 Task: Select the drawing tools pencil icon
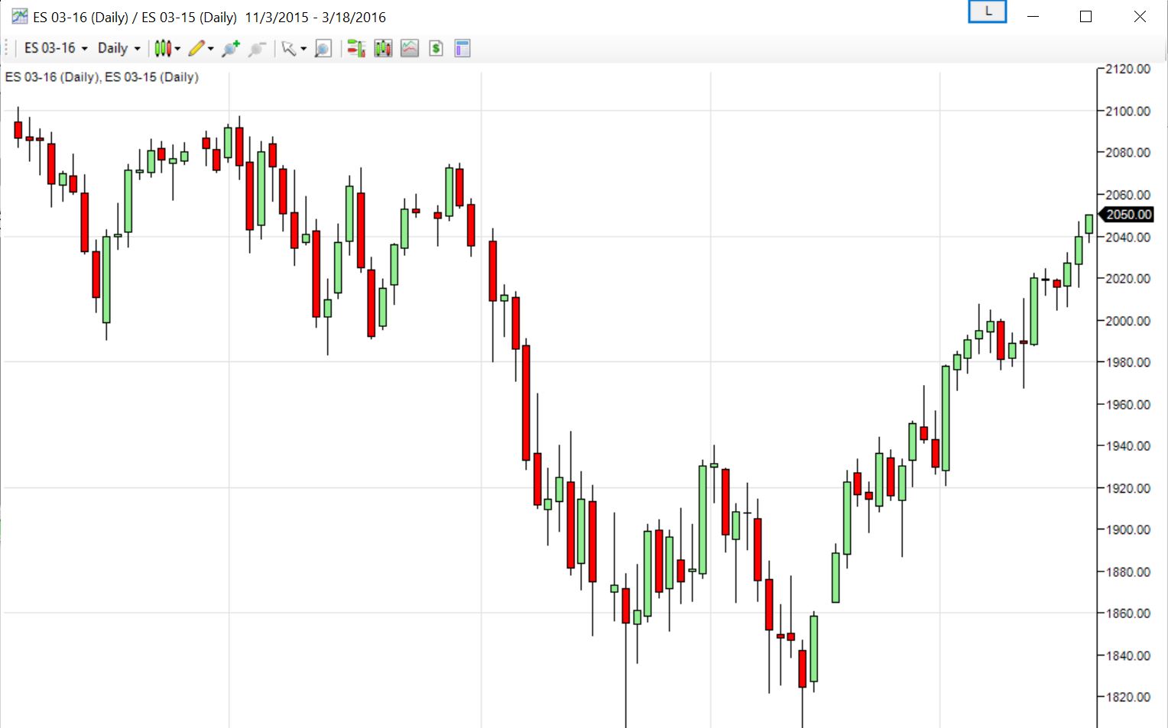(x=196, y=49)
